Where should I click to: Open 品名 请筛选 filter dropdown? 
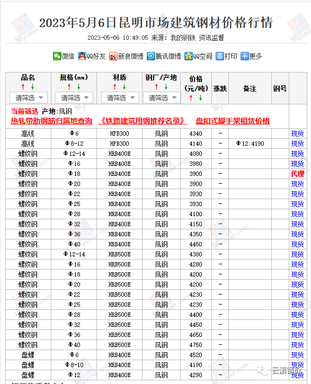(29, 97)
